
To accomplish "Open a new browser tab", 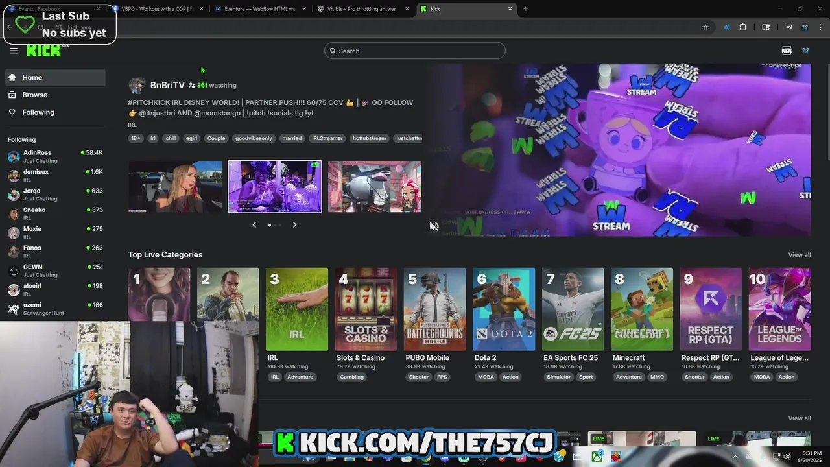I will click(525, 9).
